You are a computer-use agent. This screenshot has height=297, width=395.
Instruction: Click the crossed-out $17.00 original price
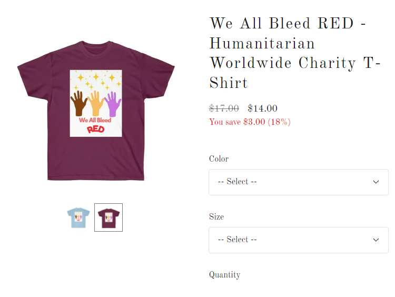tap(224, 108)
